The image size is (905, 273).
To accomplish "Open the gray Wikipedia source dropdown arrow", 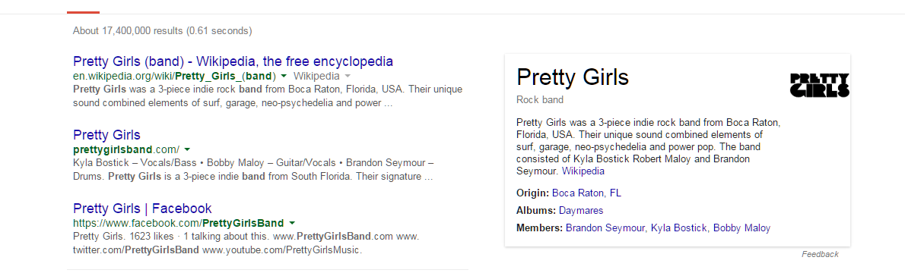I will 348,76.
